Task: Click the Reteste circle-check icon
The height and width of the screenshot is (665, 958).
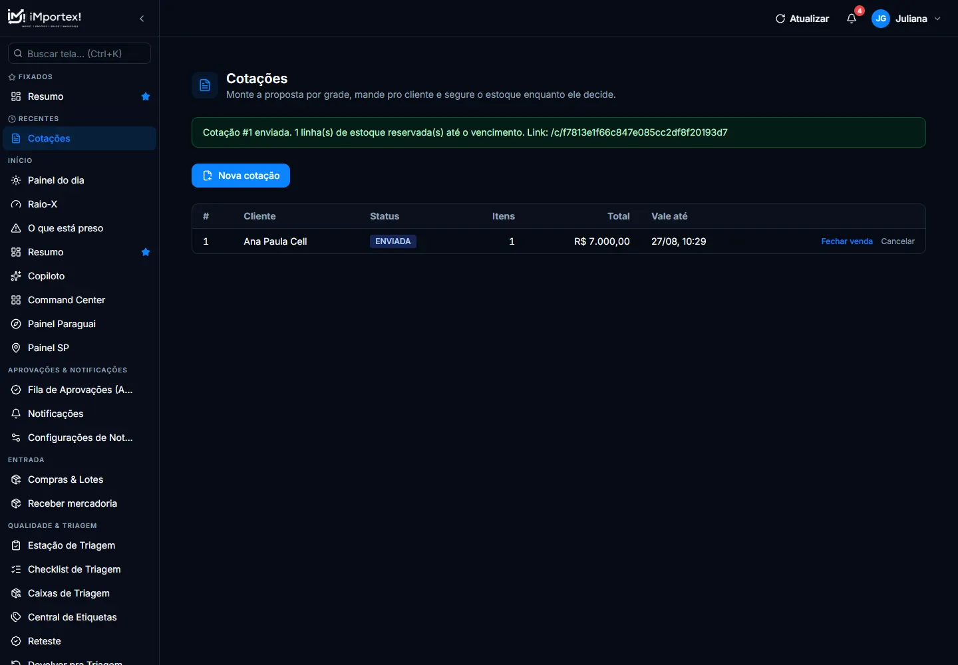Action: [x=16, y=641]
